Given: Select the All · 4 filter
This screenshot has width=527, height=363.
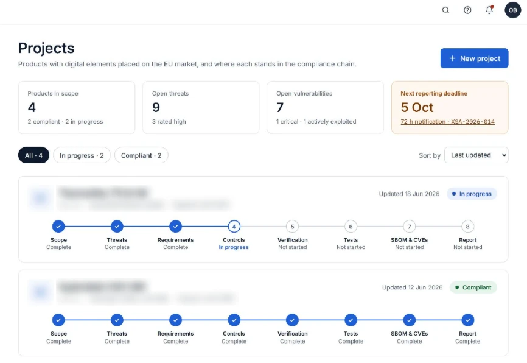Looking at the screenshot, I should tap(33, 155).
